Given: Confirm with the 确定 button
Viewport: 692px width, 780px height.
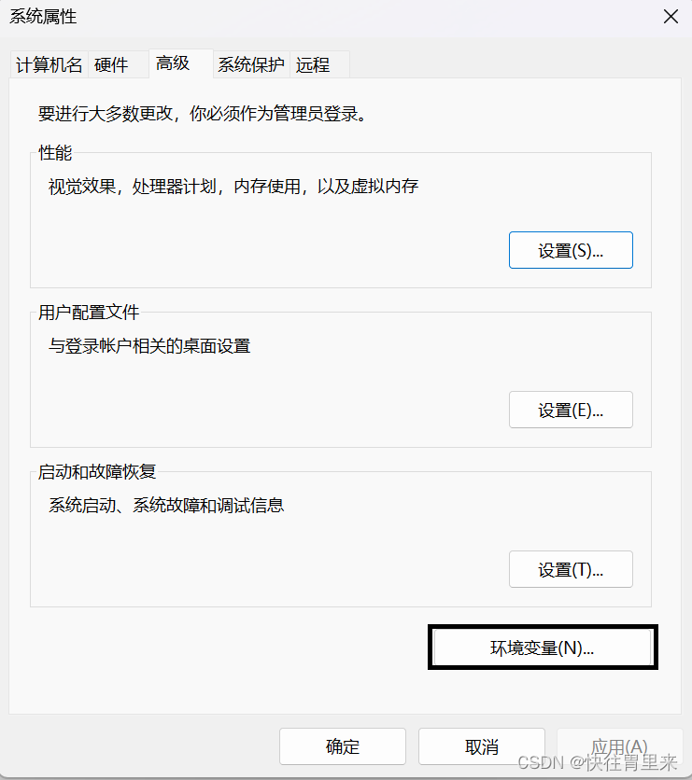Looking at the screenshot, I should [x=343, y=746].
